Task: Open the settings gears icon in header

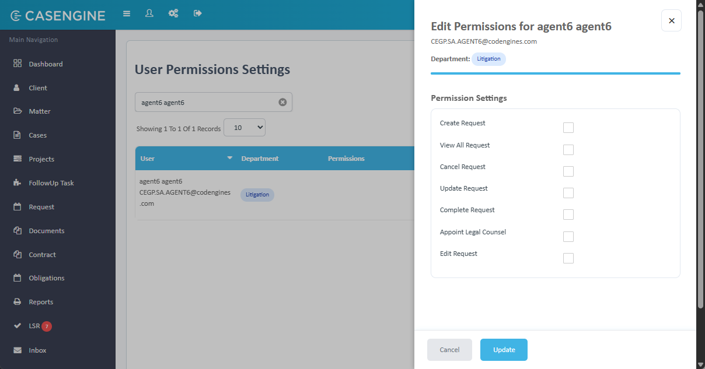Action: (173, 13)
